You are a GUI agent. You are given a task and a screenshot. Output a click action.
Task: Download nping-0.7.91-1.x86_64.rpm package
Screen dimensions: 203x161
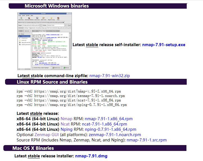point(111,129)
